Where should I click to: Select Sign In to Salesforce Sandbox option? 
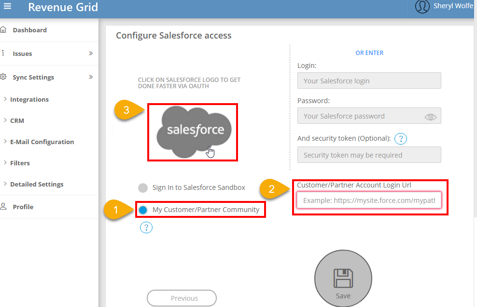(143, 187)
